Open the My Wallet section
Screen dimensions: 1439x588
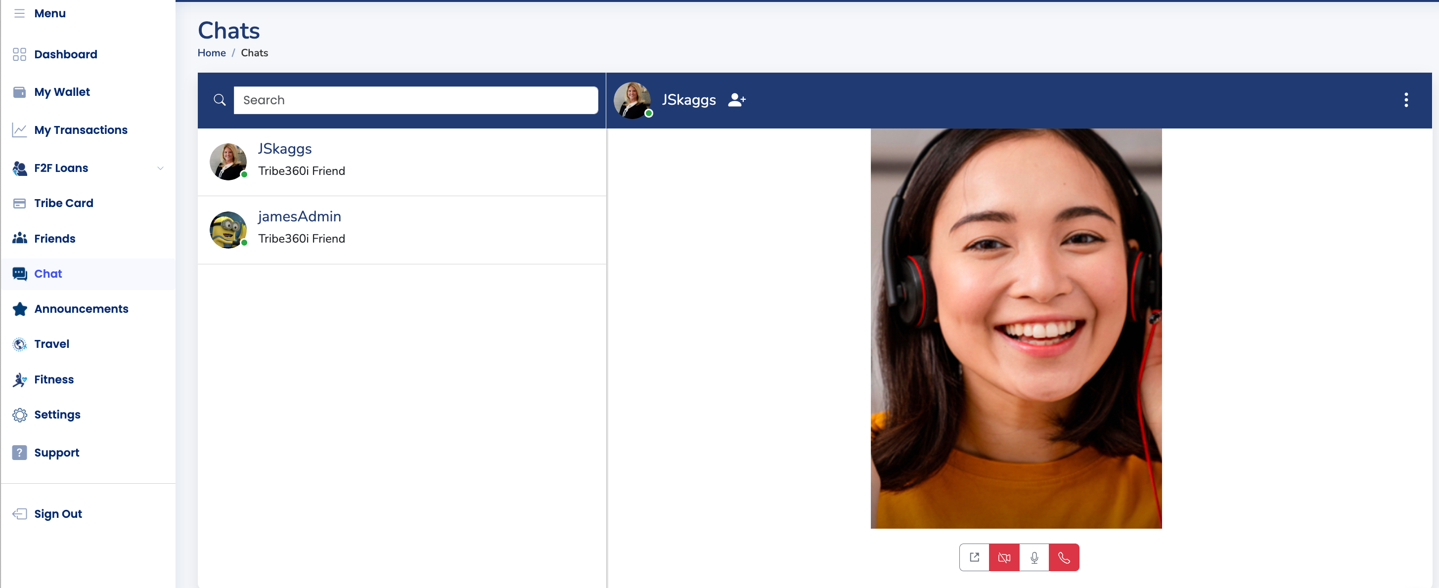[x=61, y=91]
